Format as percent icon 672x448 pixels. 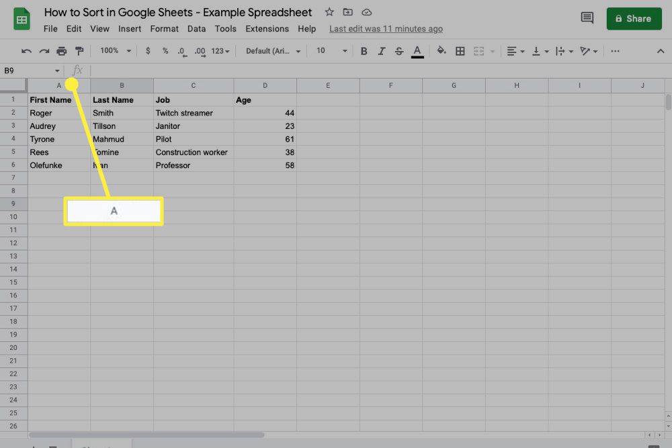(x=165, y=51)
